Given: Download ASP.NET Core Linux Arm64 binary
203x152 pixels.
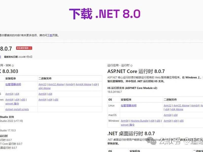Looking at the screenshot, I should 195,105.
